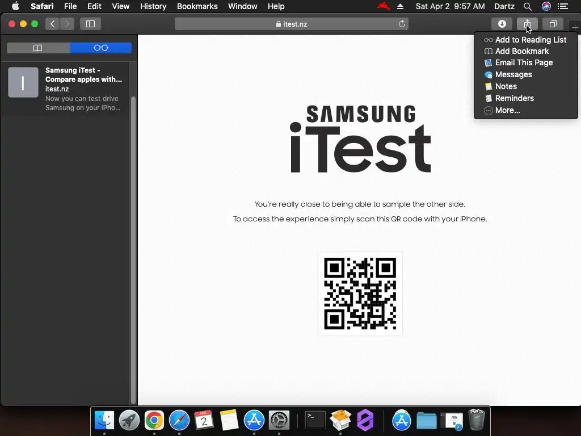The height and width of the screenshot is (436, 581).
Task: Open the Samsung iTest reading list item
Action: click(65, 89)
